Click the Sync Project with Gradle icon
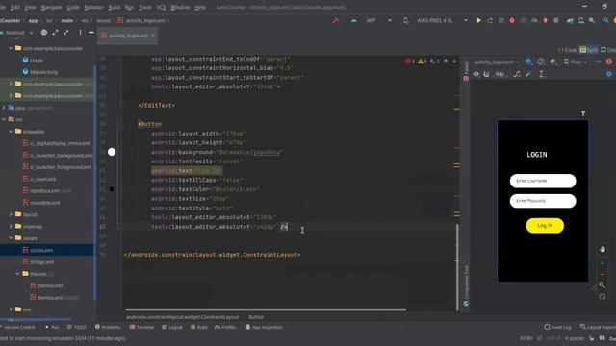Screen dimensions: 616x346 point(570,20)
